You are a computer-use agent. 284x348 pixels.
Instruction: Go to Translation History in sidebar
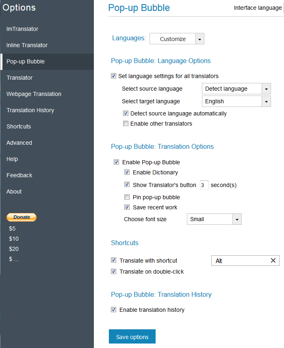tap(30, 110)
